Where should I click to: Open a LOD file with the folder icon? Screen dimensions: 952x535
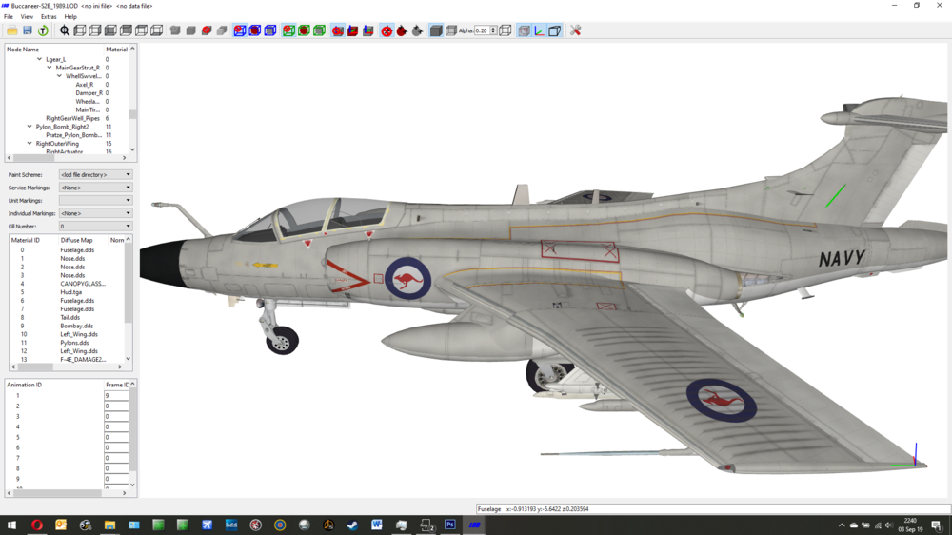point(12,30)
